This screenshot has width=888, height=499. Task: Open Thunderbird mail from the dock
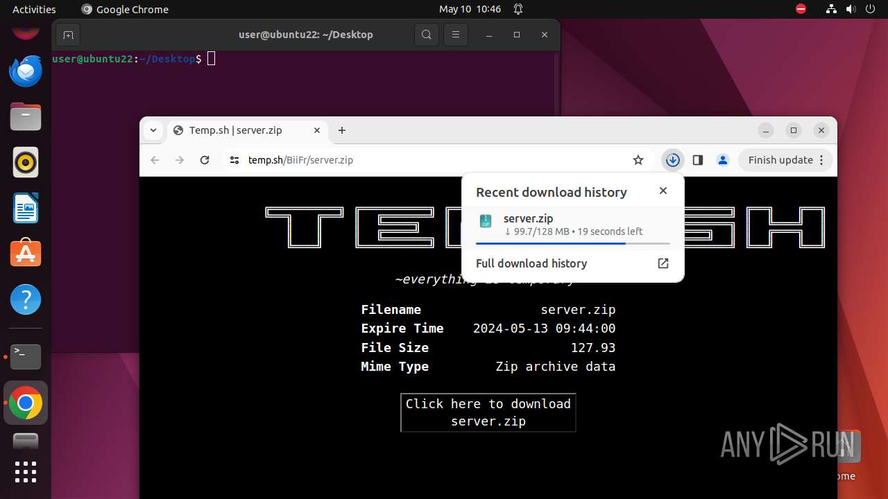(26, 71)
